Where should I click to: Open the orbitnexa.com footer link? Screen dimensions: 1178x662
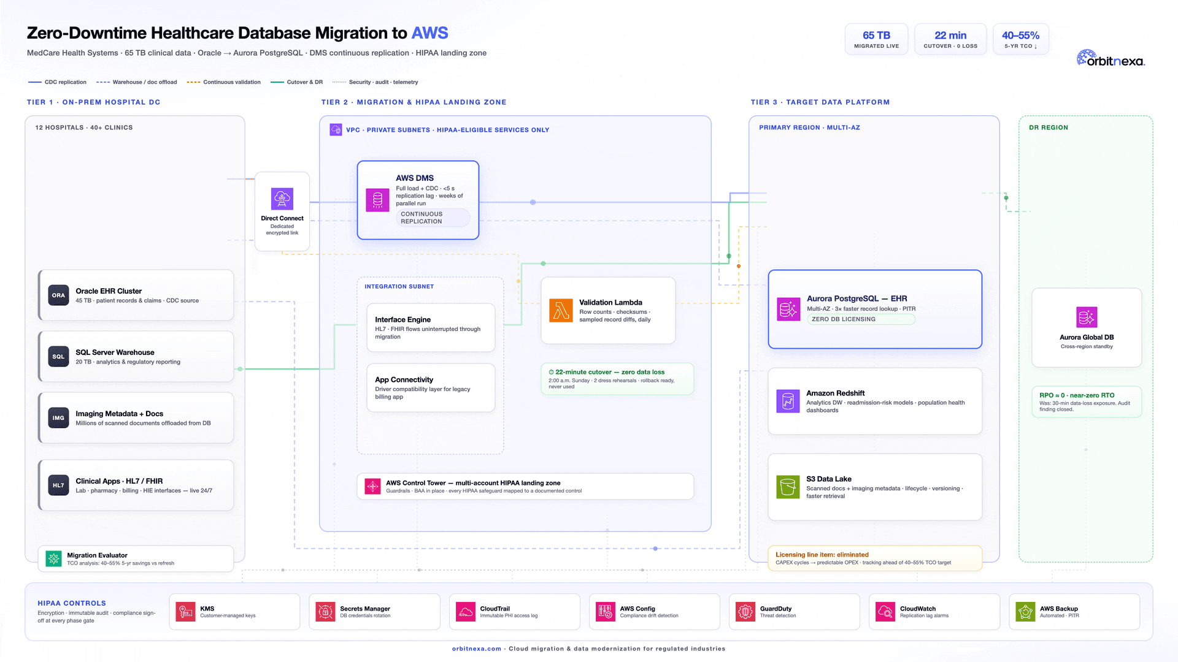tap(477, 649)
